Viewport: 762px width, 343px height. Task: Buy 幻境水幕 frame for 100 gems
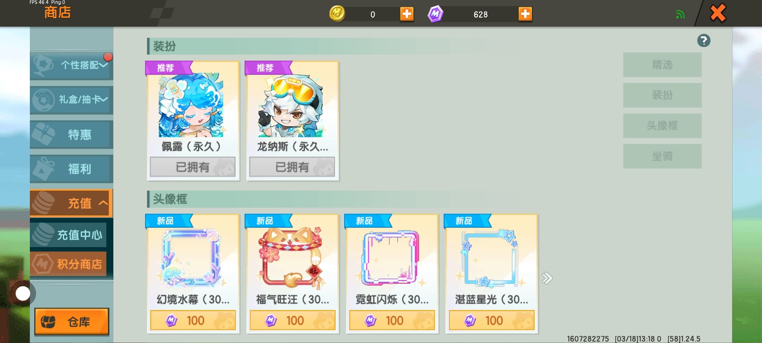[193, 320]
